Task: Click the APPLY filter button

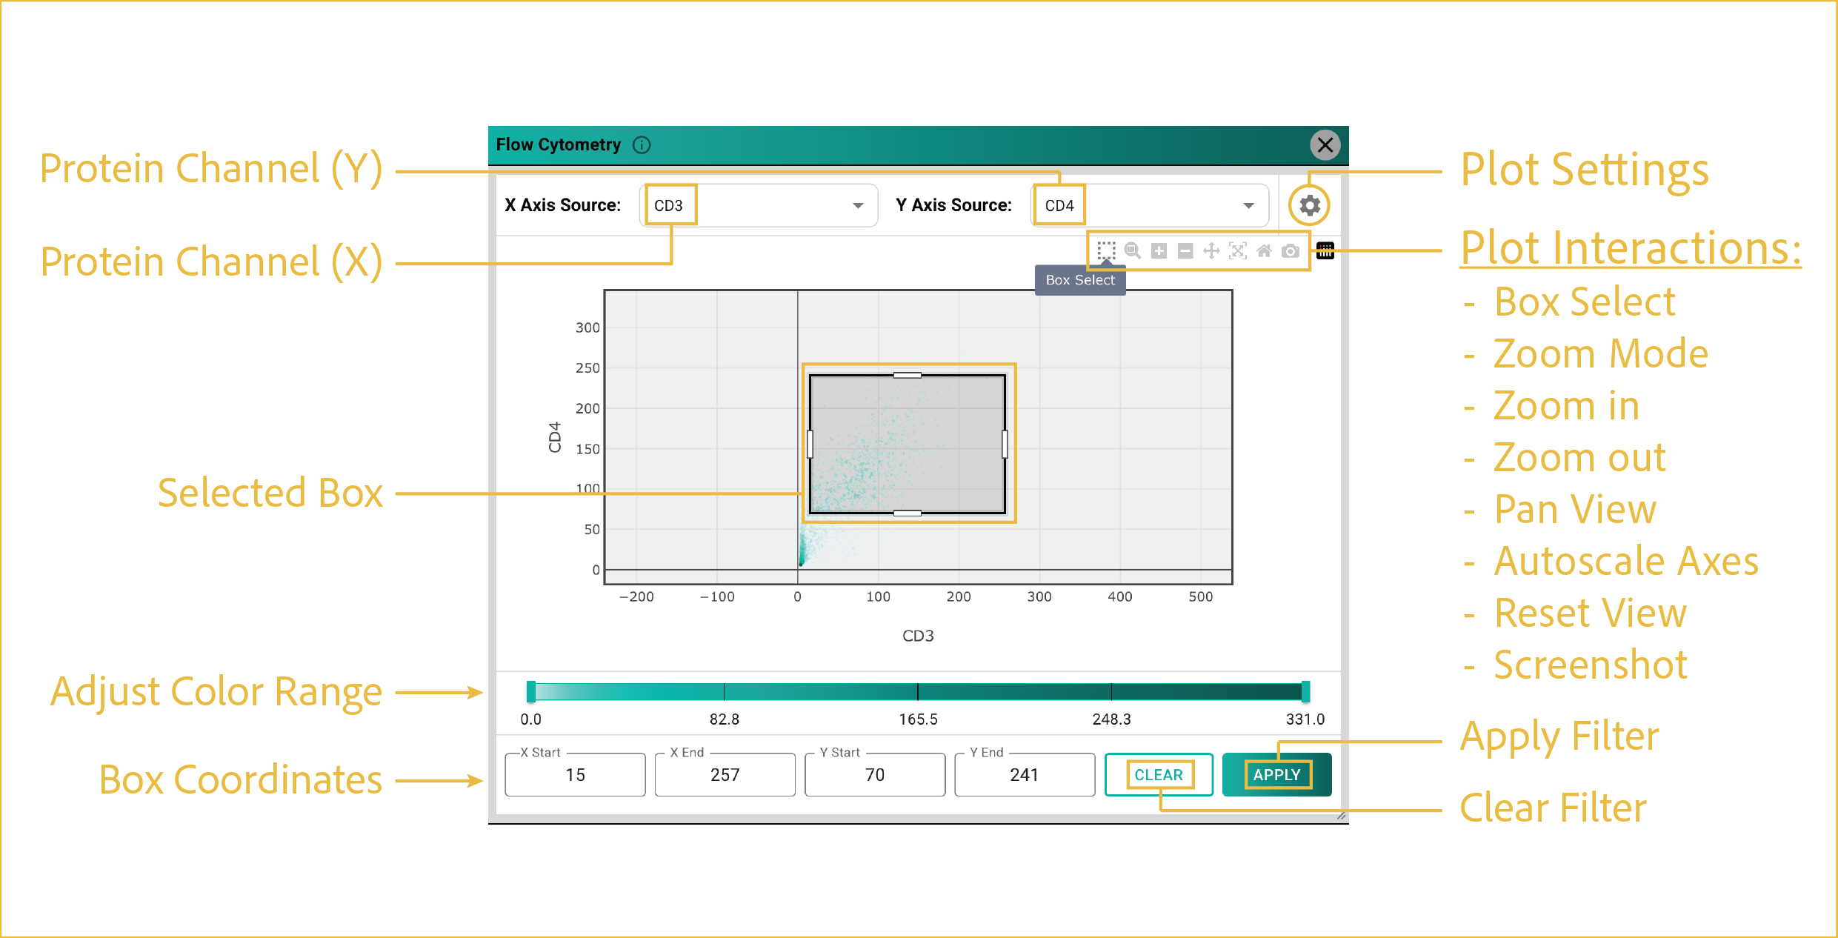Action: [x=1277, y=774]
